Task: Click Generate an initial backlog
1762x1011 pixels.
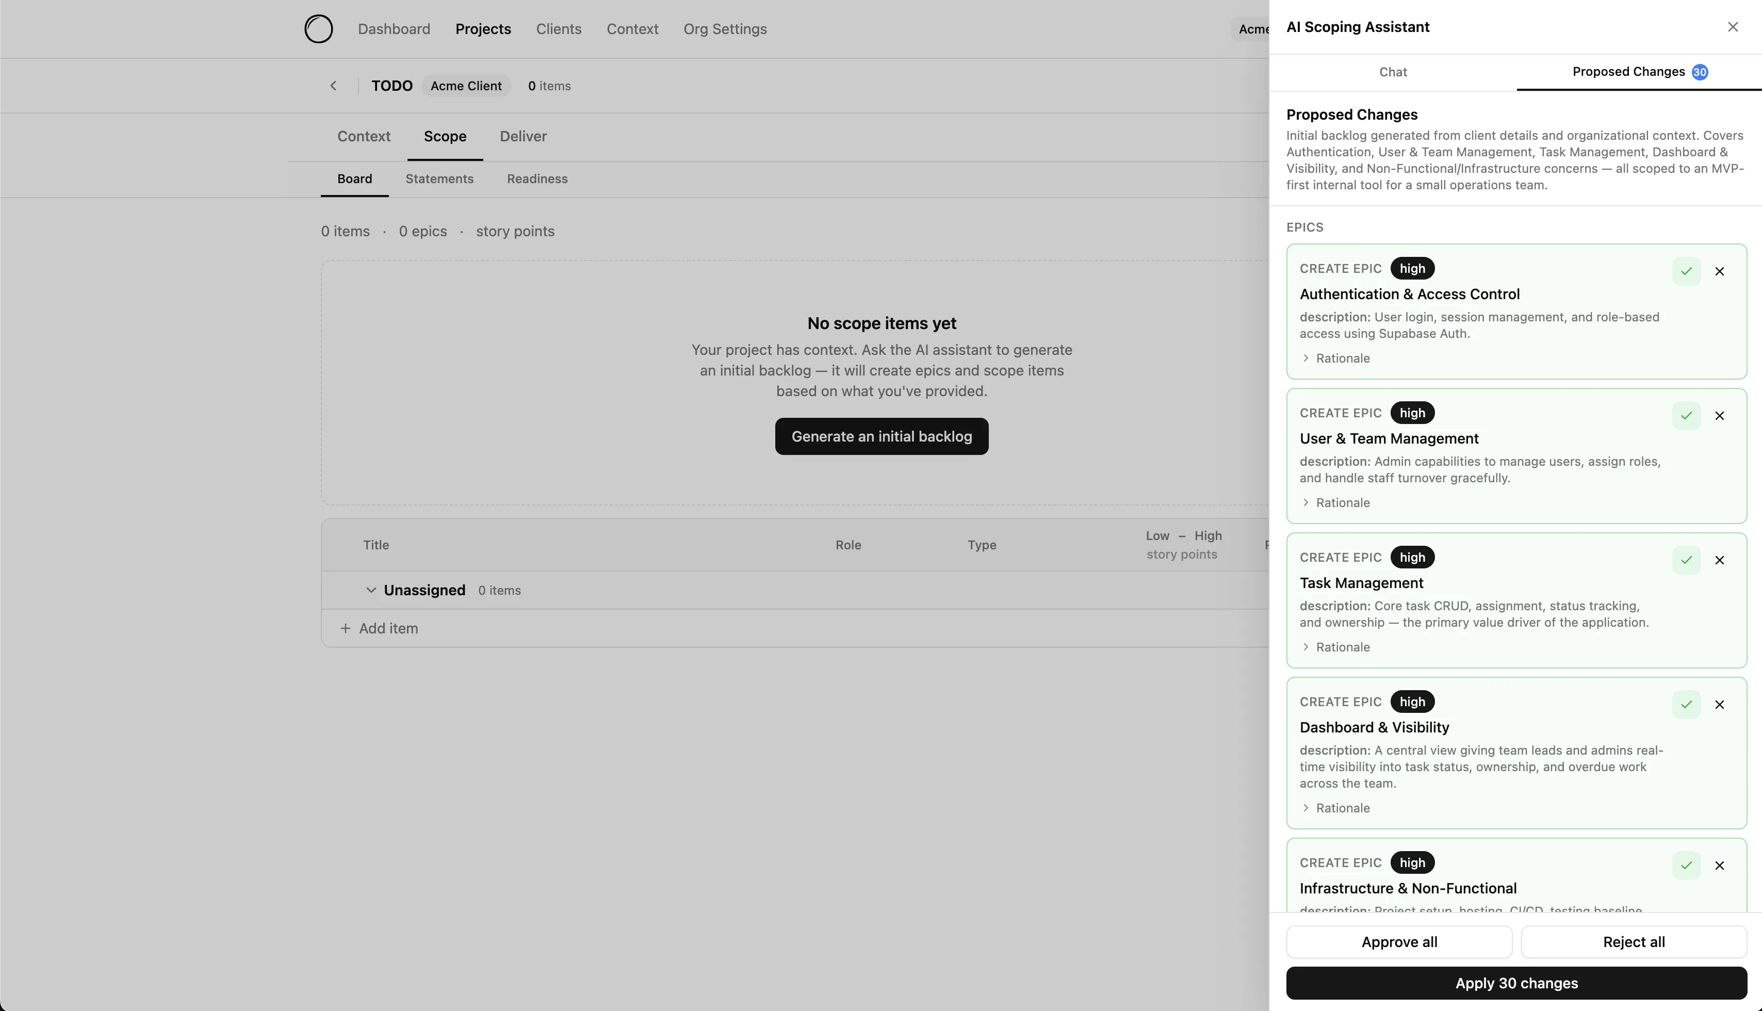Action: [x=881, y=437]
